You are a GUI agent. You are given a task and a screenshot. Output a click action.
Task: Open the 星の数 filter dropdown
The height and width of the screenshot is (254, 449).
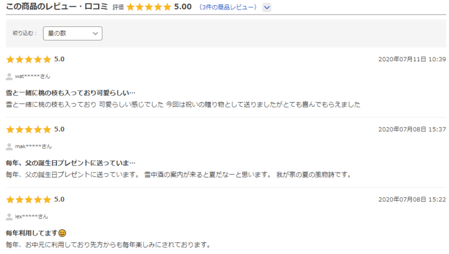point(72,33)
